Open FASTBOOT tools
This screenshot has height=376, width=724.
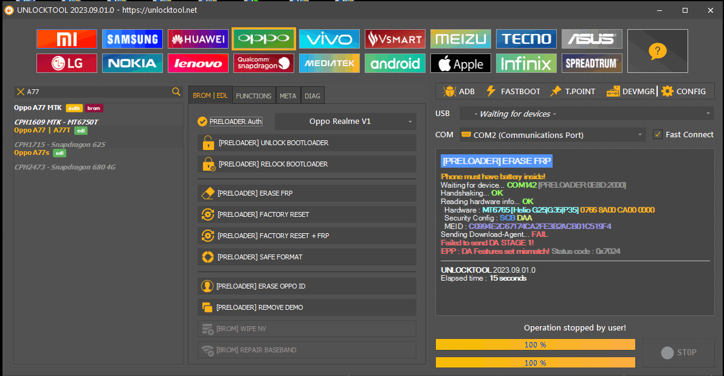[513, 91]
